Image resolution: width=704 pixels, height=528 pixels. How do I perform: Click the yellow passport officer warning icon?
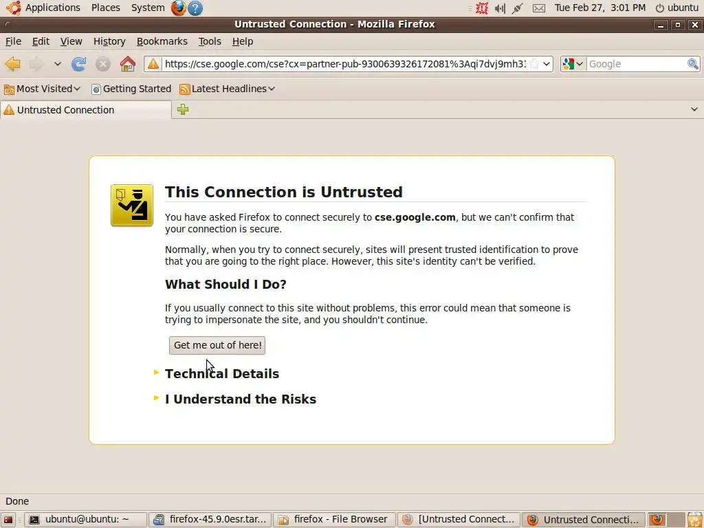(132, 205)
